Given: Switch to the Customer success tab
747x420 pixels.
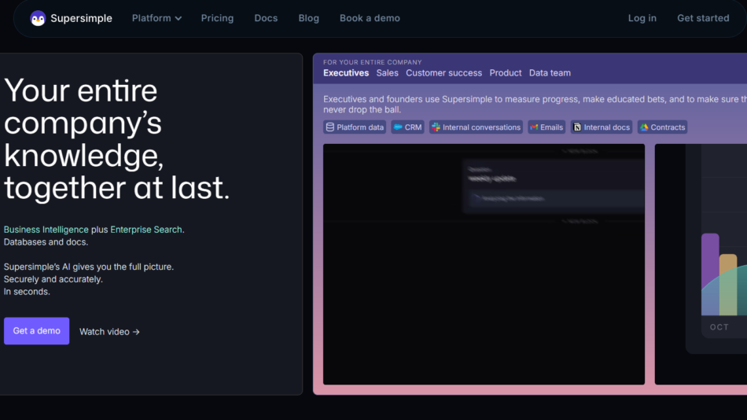Looking at the screenshot, I should coord(443,73).
